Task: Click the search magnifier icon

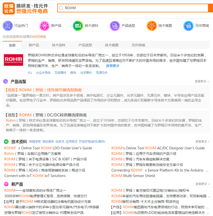Action: 61,8
